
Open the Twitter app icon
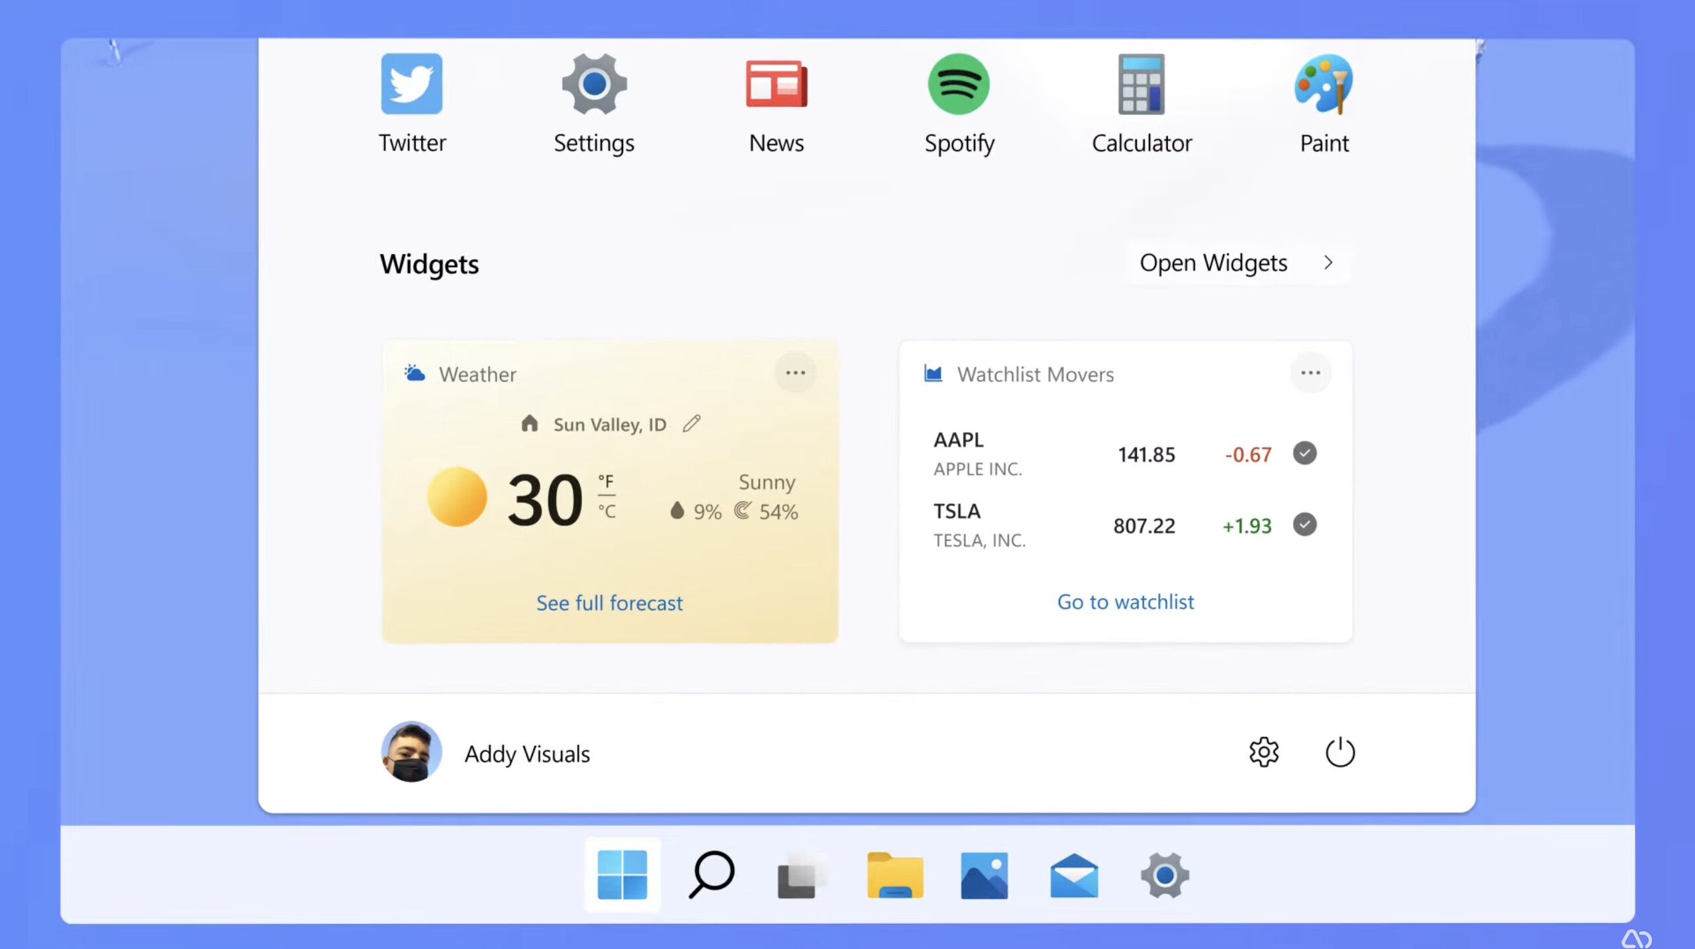point(412,84)
